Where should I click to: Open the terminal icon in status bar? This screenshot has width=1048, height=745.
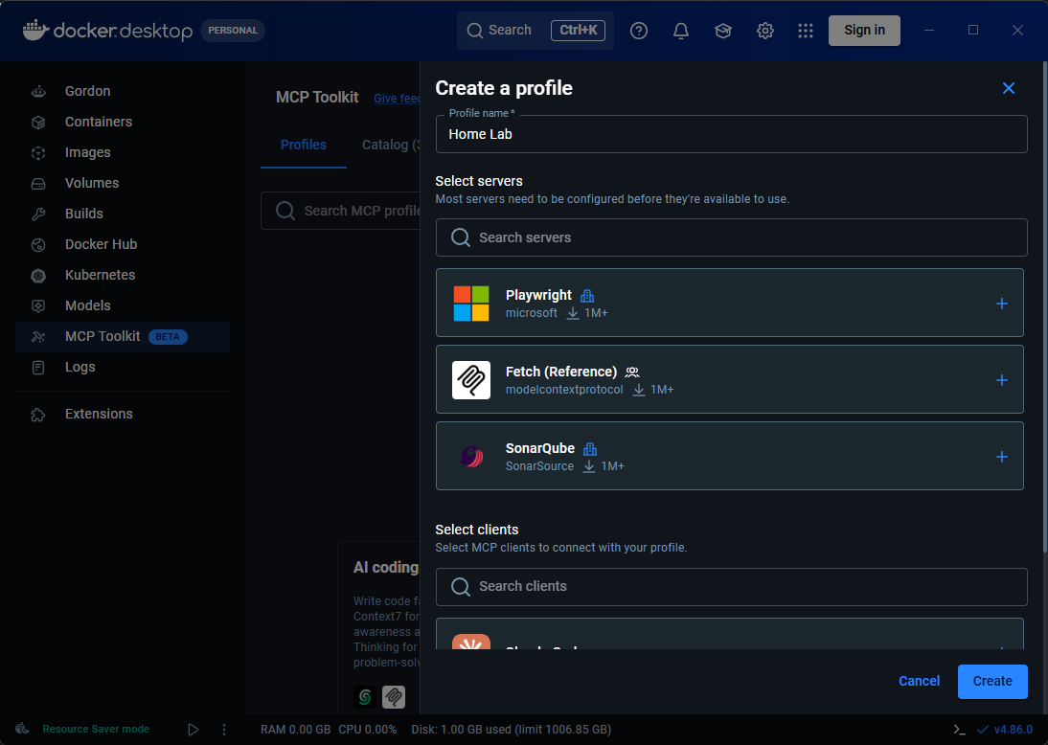click(959, 730)
